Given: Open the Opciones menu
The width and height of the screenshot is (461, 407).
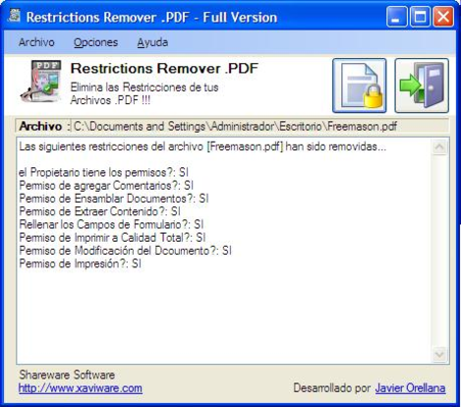Looking at the screenshot, I should coord(95,42).
